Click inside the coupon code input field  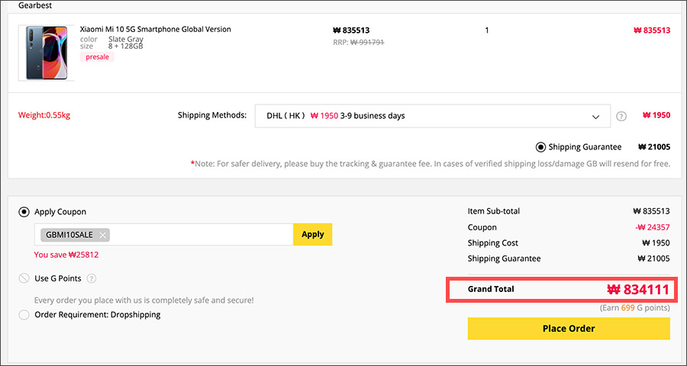(x=163, y=234)
